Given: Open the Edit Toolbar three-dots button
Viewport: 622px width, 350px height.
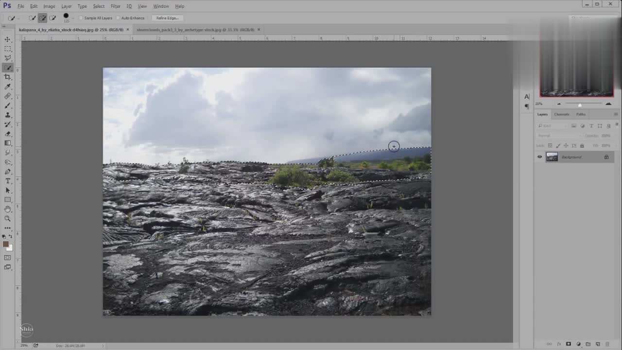Looking at the screenshot, I should (x=7, y=227).
